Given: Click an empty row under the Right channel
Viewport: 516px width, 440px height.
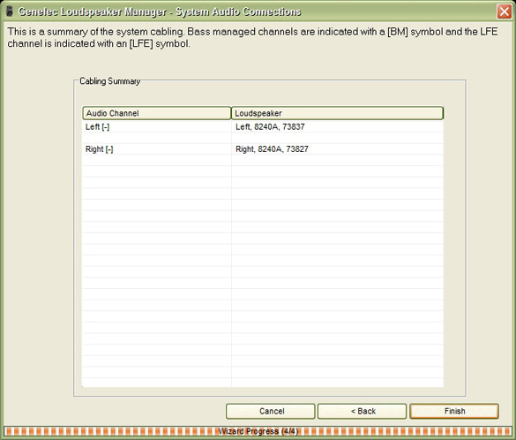Looking at the screenshot, I should click(x=263, y=160).
